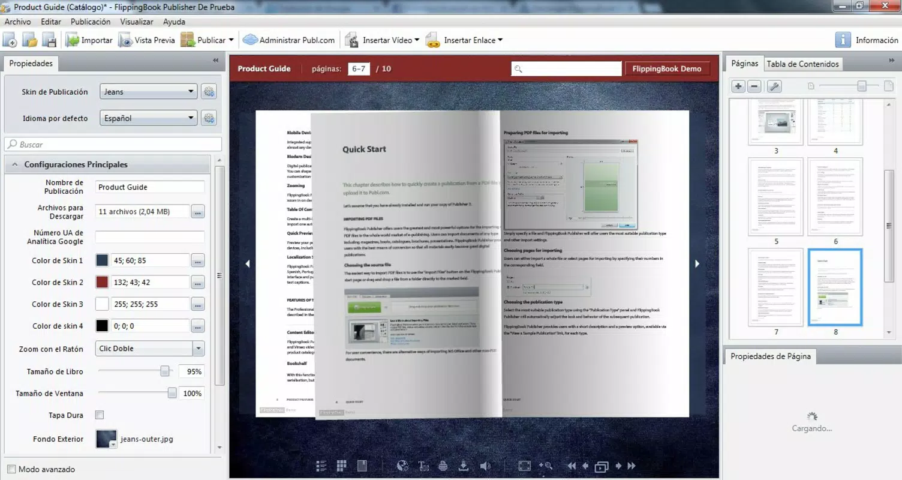Image resolution: width=902 pixels, height=480 pixels.
Task: Open the Visualizar menu
Action: 137,22
